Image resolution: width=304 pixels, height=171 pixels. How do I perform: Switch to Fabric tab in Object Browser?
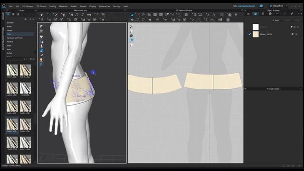(256, 14)
